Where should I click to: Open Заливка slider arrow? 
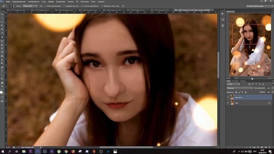[272, 92]
